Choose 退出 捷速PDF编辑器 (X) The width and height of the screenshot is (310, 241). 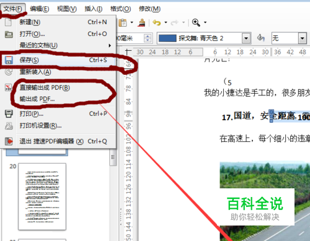click(x=58, y=141)
